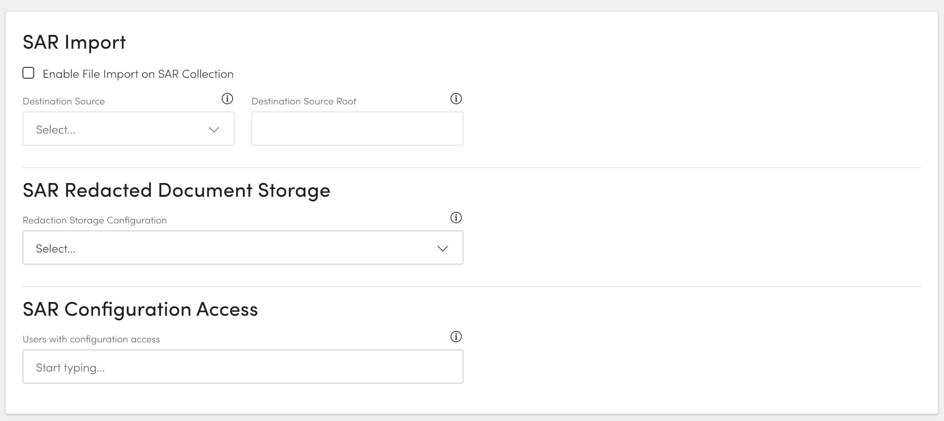The image size is (944, 421).
Task: Click the Destination Source info icon
Action: 227,99
